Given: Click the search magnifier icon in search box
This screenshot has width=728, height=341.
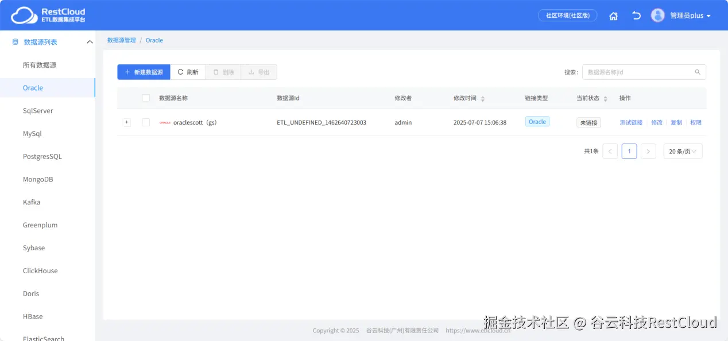Looking at the screenshot, I should [697, 72].
